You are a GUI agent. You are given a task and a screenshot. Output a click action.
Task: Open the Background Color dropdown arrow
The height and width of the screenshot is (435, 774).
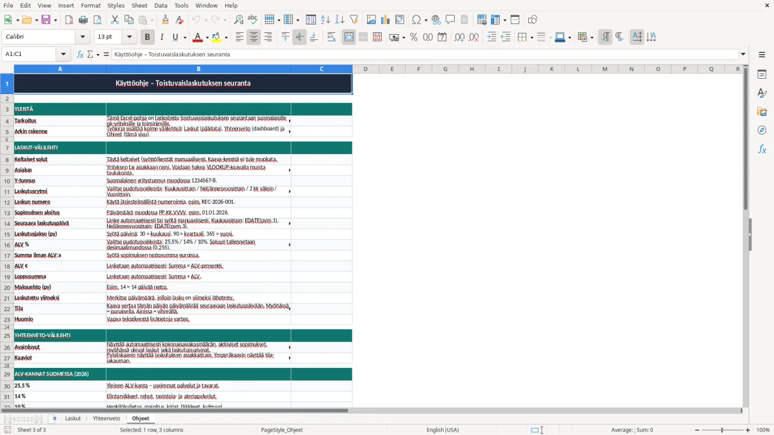tap(226, 37)
